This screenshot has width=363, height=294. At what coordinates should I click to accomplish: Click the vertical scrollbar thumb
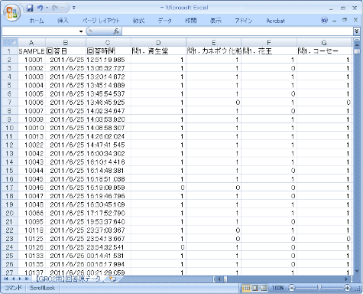[x=357, y=51]
